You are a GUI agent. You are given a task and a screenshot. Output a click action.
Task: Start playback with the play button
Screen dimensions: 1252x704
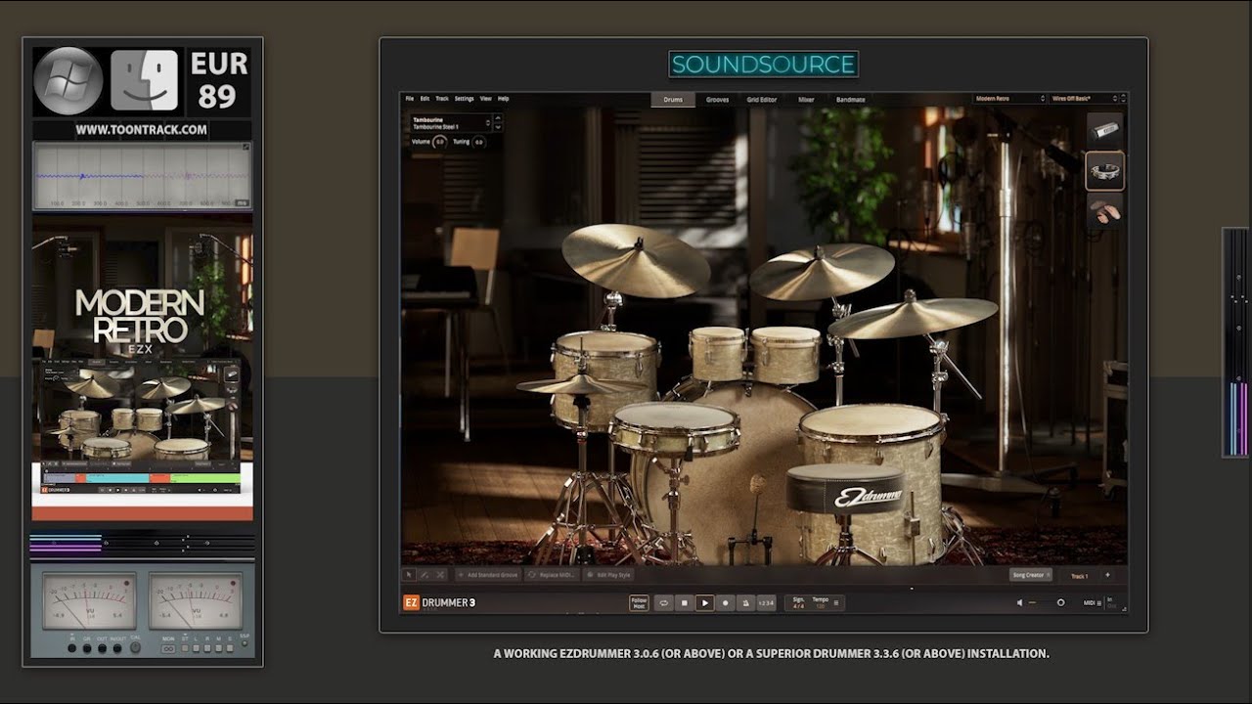(x=704, y=603)
